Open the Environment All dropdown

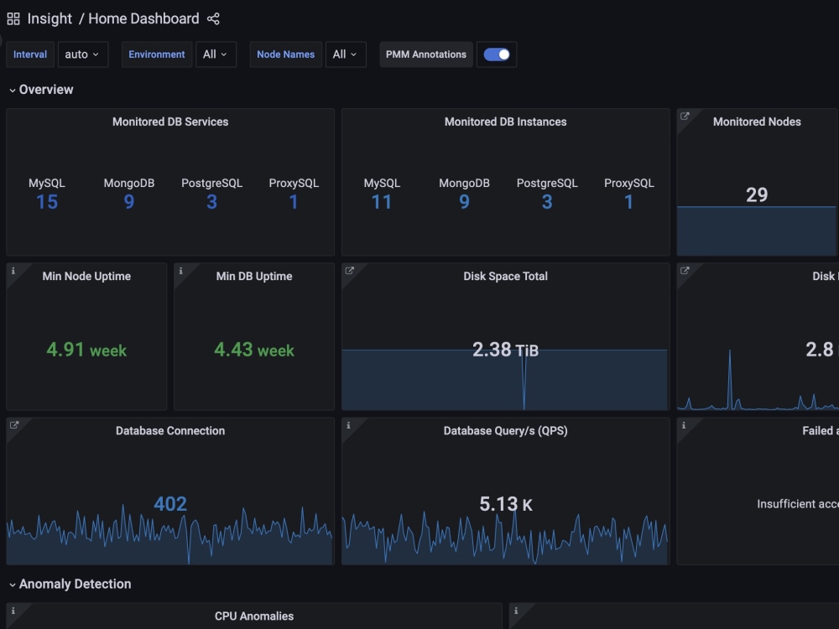point(216,55)
